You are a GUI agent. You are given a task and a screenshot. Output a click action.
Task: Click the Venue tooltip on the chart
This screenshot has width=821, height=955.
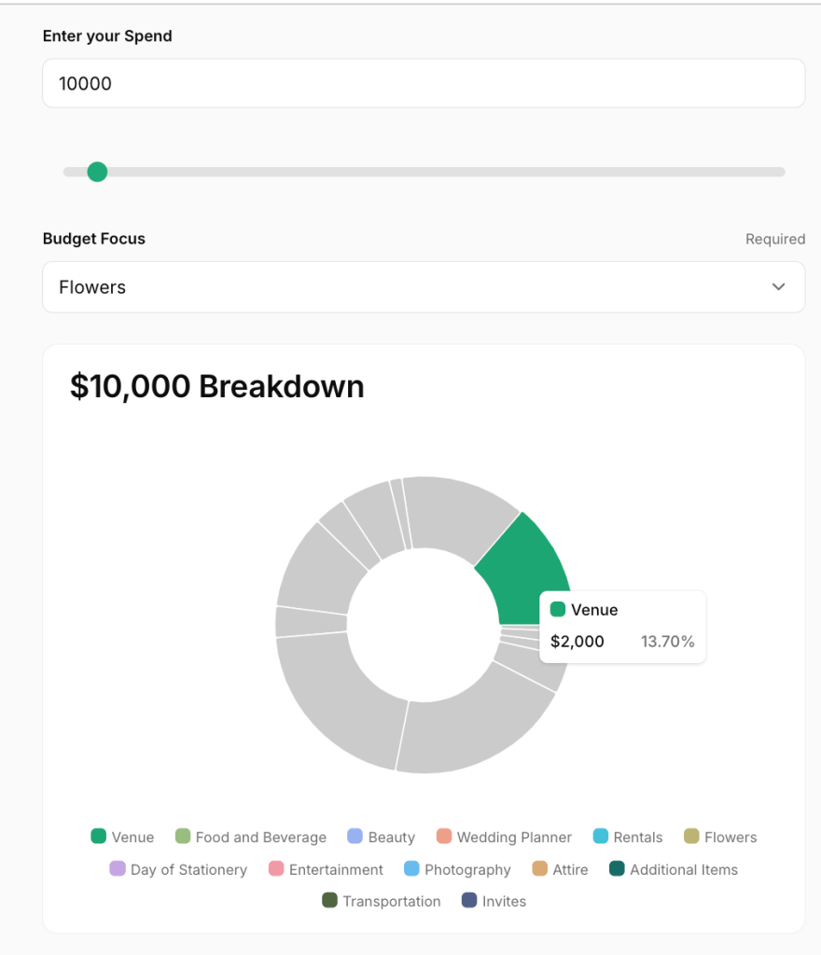tap(622, 626)
